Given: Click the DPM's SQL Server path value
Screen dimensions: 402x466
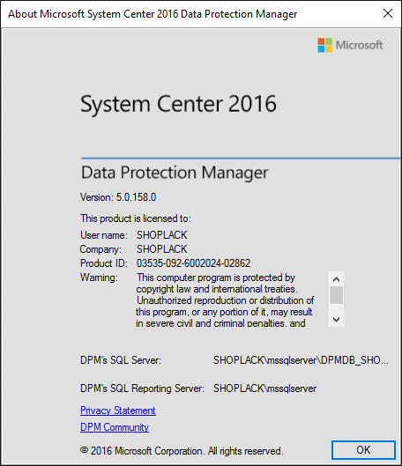Looking at the screenshot, I should (x=301, y=360).
